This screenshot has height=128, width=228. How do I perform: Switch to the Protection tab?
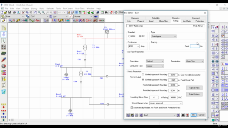click(199, 21)
